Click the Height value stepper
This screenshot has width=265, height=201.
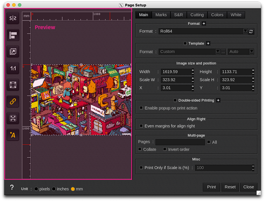pyautogui.click(x=253, y=72)
